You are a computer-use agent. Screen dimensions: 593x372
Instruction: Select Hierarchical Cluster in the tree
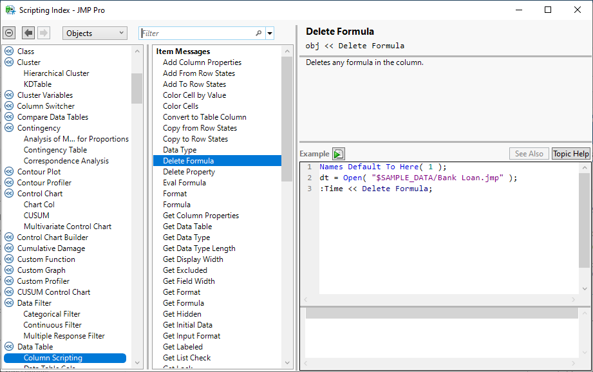click(57, 73)
